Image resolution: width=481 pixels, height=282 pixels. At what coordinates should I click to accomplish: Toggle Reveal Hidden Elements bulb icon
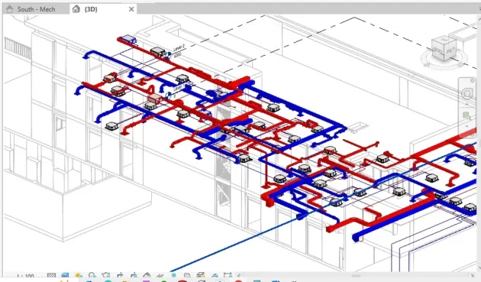[x=173, y=275]
